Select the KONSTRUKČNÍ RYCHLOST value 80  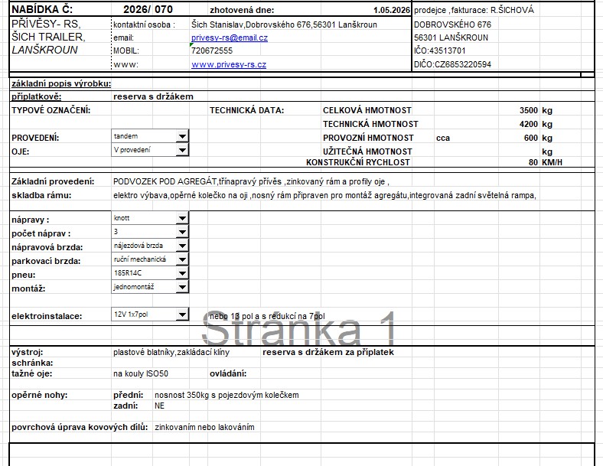pos(533,162)
